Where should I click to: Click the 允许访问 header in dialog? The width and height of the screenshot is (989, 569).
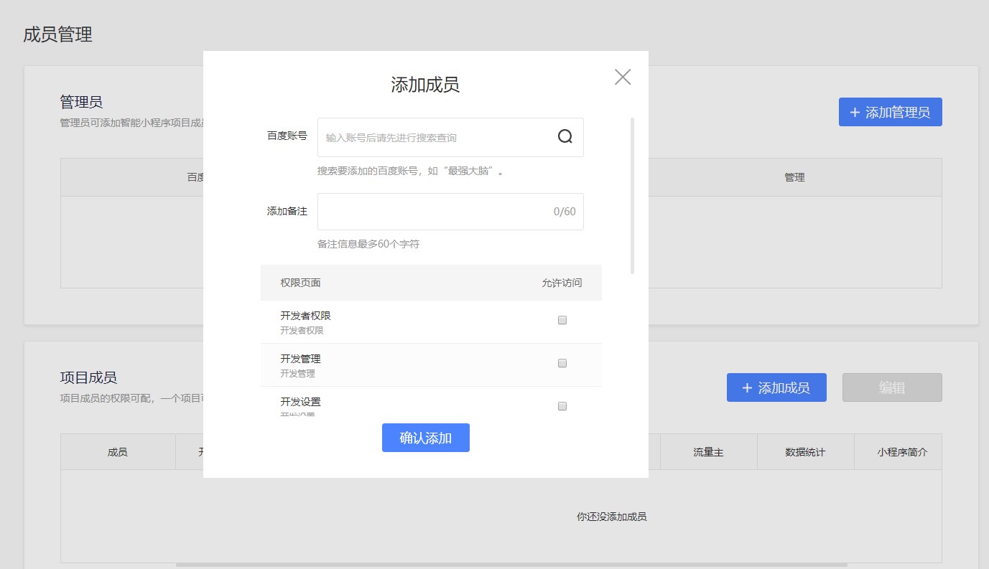[562, 283]
